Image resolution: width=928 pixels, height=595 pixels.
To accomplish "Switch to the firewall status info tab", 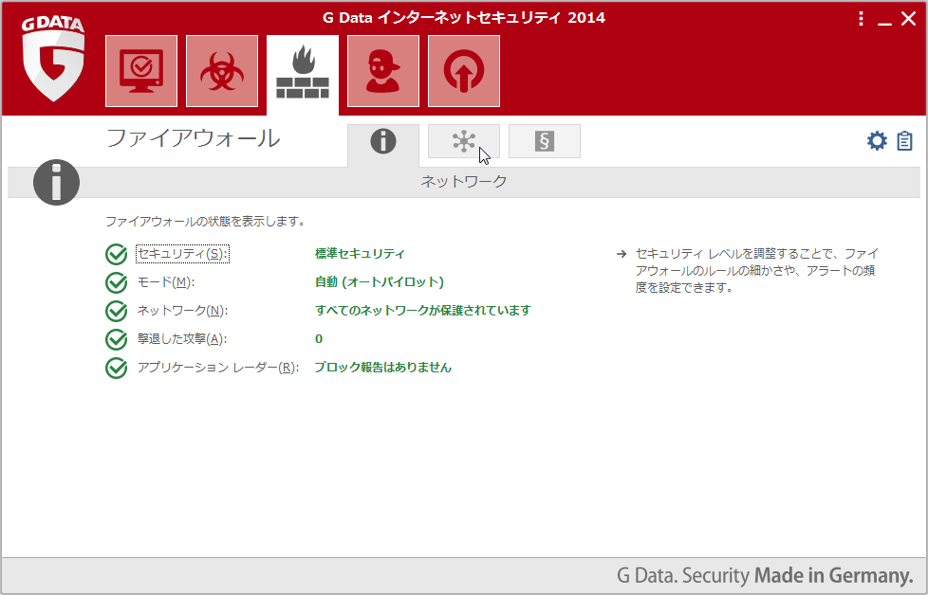I will (382, 142).
